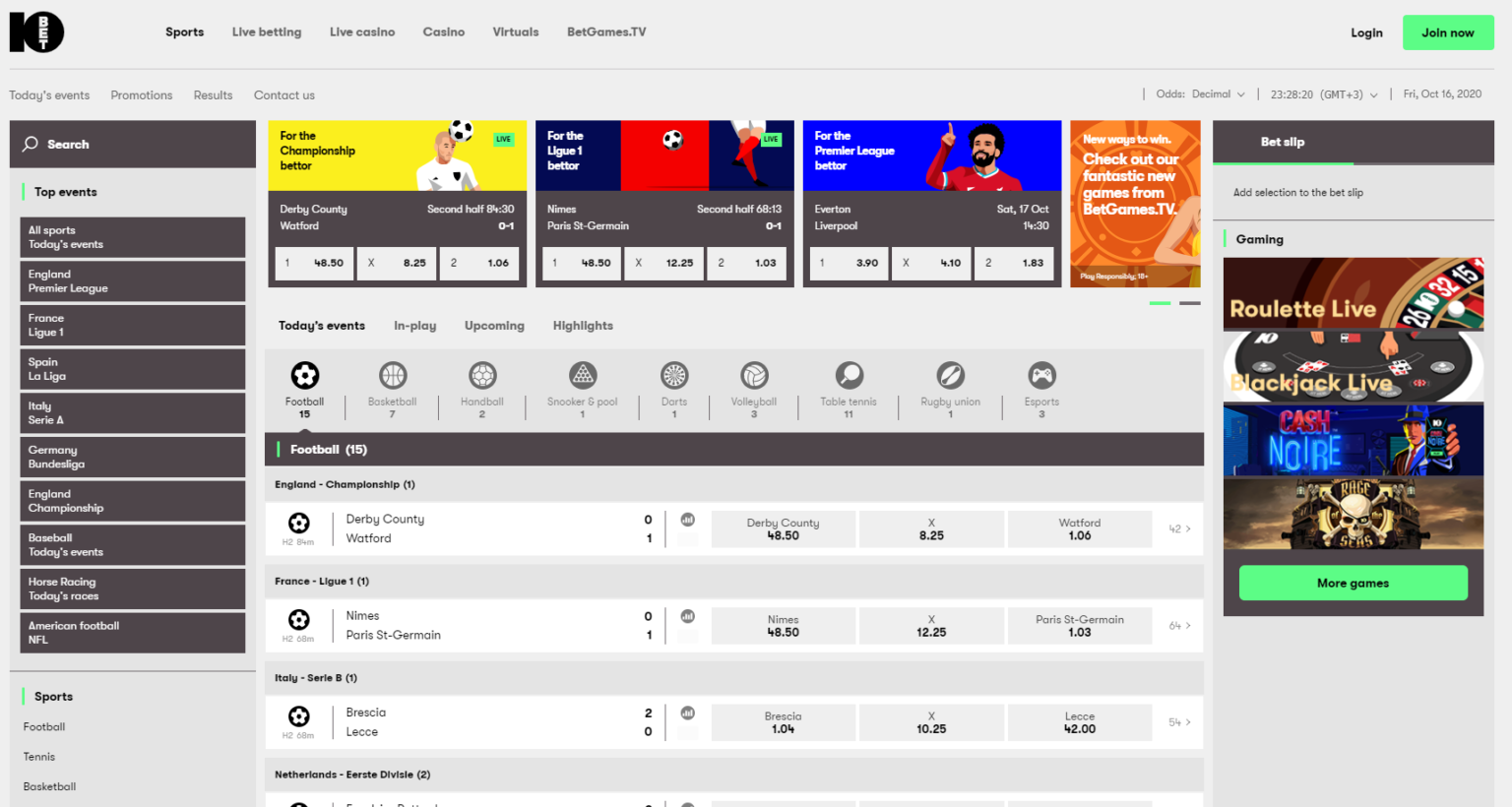Viewport: 1512px width, 807px height.
Task: Open the Live casino menu
Action: pyautogui.click(x=362, y=32)
